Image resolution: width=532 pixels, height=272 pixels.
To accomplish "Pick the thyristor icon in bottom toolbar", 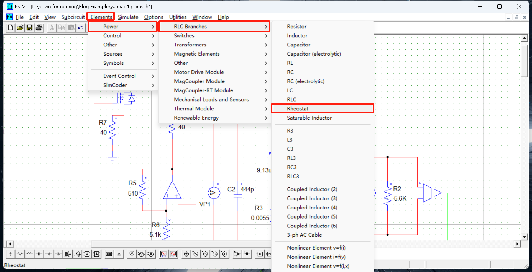I will point(58,254).
